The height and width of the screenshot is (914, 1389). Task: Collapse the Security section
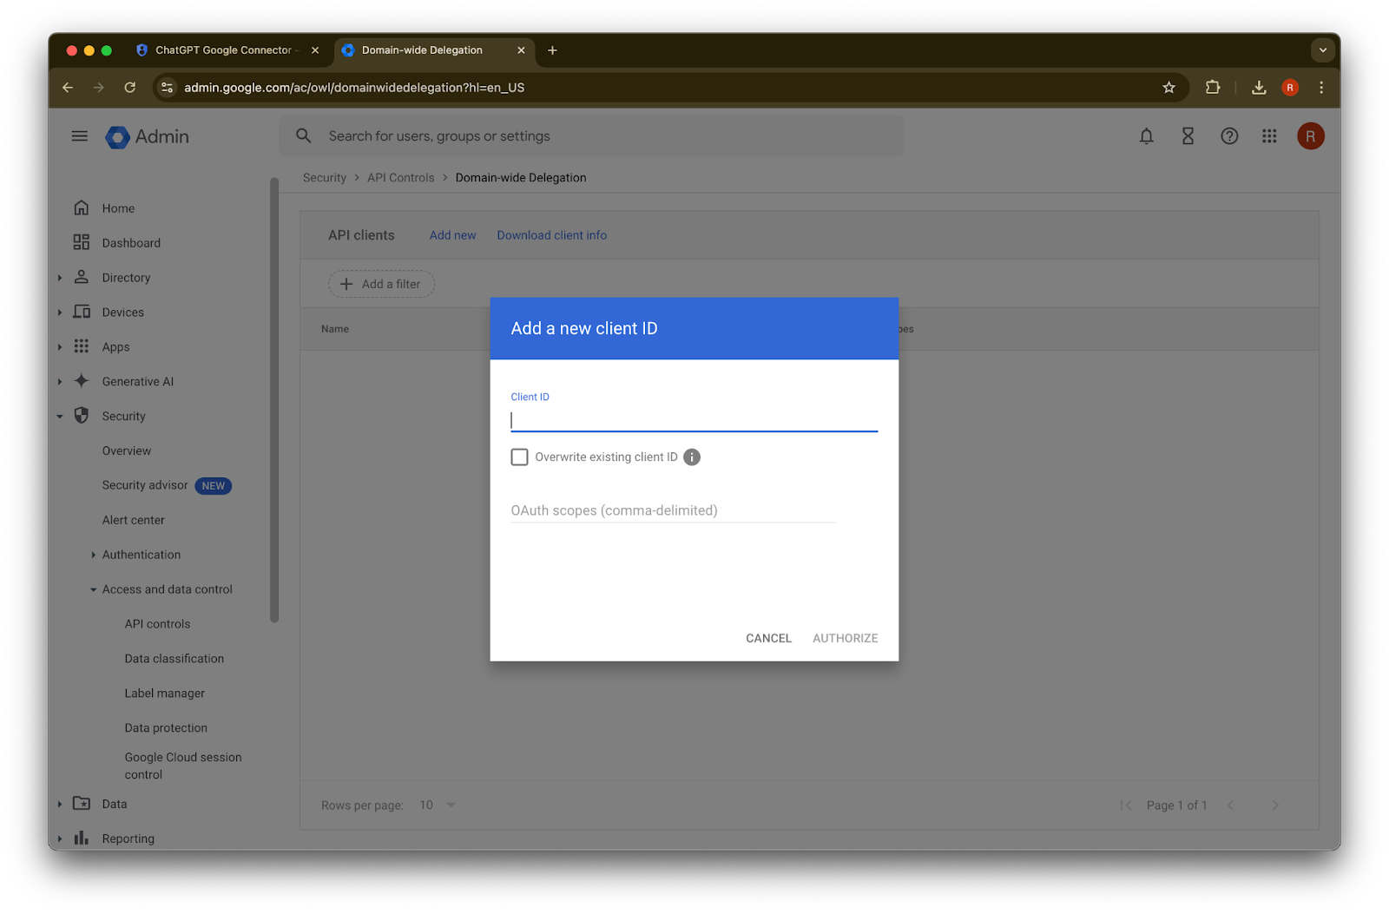[60, 417]
